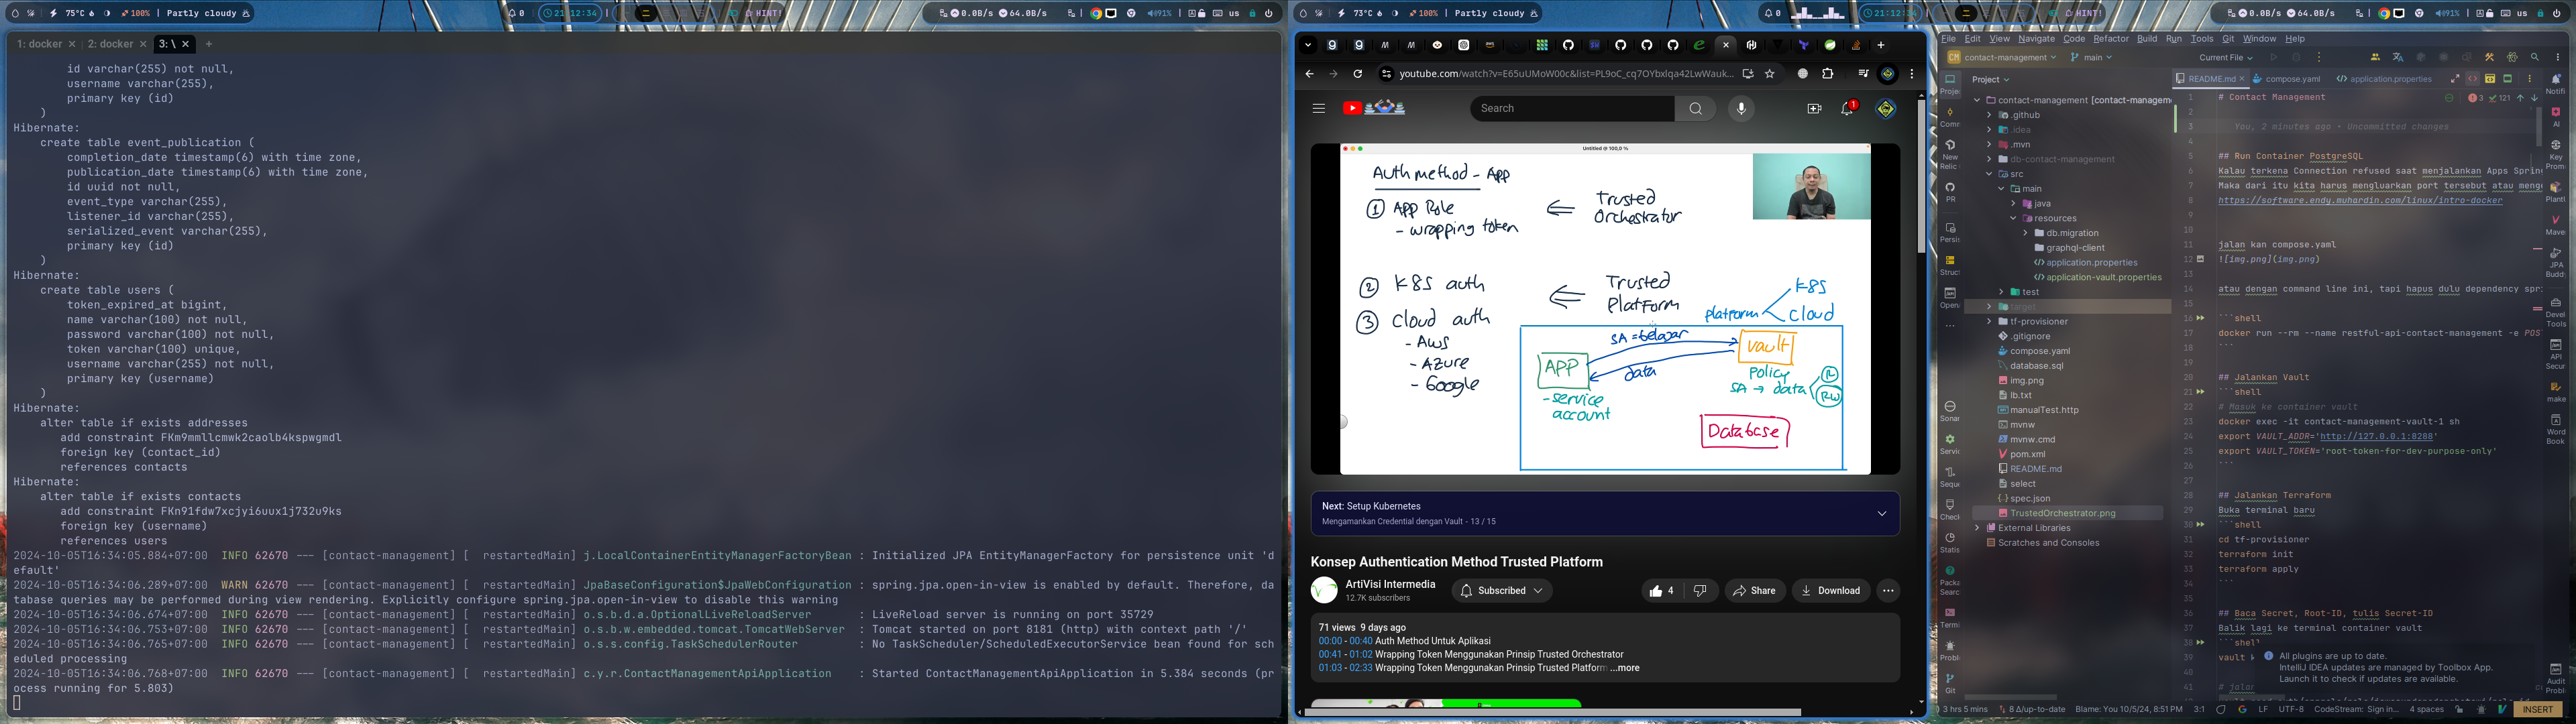Open the Git tool window in IntelliJ
The image size is (2576, 724).
pos(1950,683)
